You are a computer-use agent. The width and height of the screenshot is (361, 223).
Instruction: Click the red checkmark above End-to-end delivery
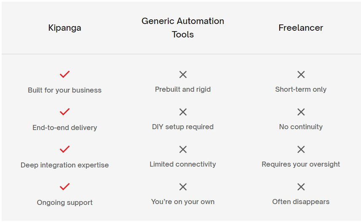tap(65, 112)
